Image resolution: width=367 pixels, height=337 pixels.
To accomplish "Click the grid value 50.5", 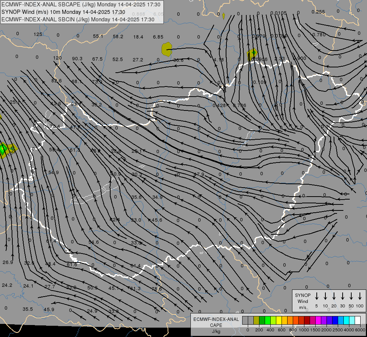I will (92, 288).
